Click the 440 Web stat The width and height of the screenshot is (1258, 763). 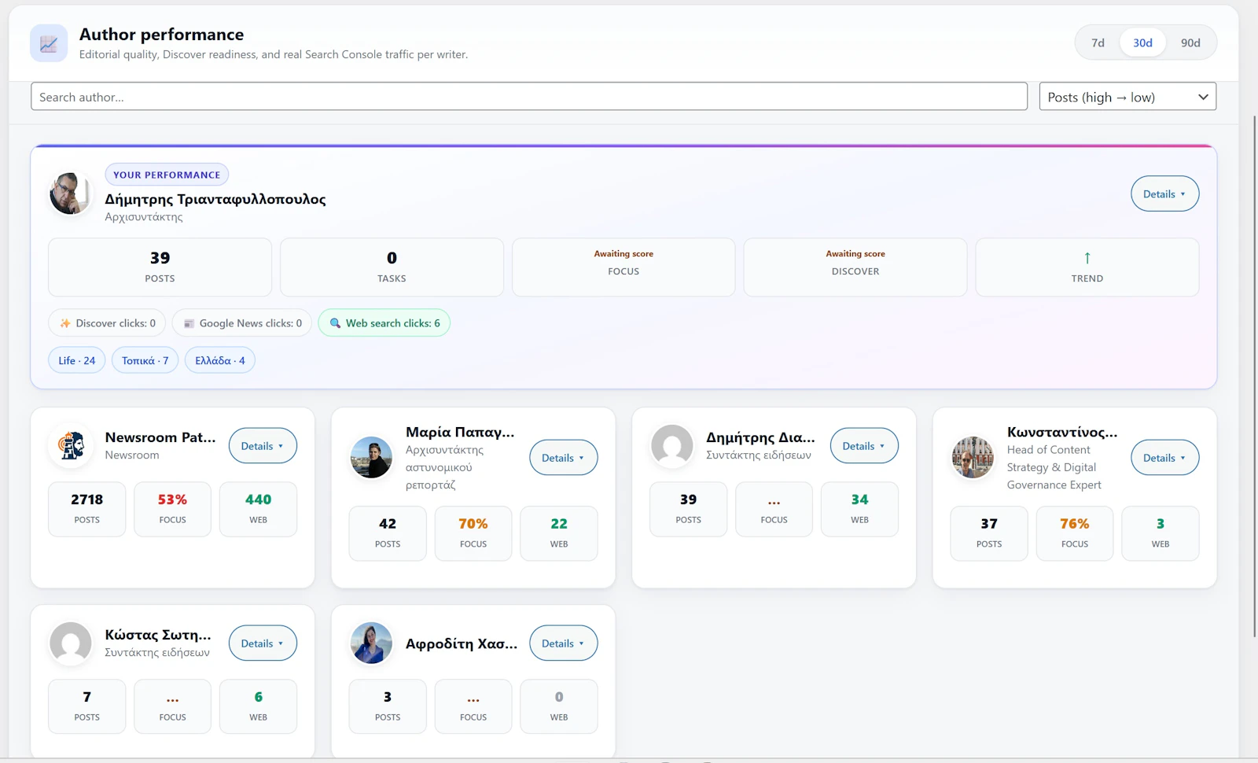[x=258, y=509]
